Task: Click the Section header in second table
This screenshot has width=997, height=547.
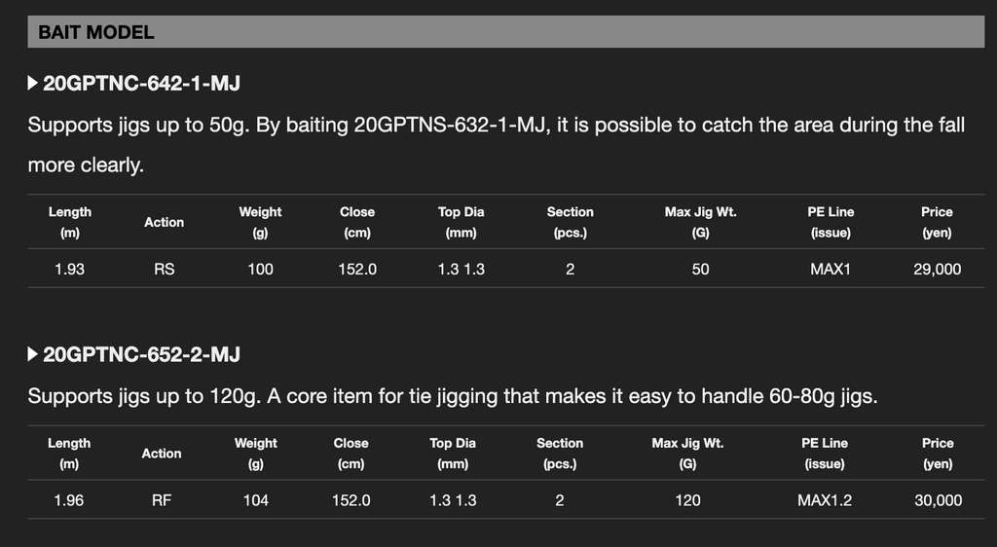Action: (560, 454)
